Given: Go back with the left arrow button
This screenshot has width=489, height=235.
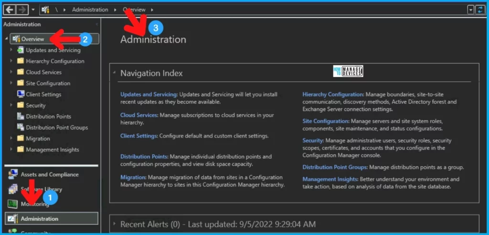Looking at the screenshot, I should click(x=10, y=10).
